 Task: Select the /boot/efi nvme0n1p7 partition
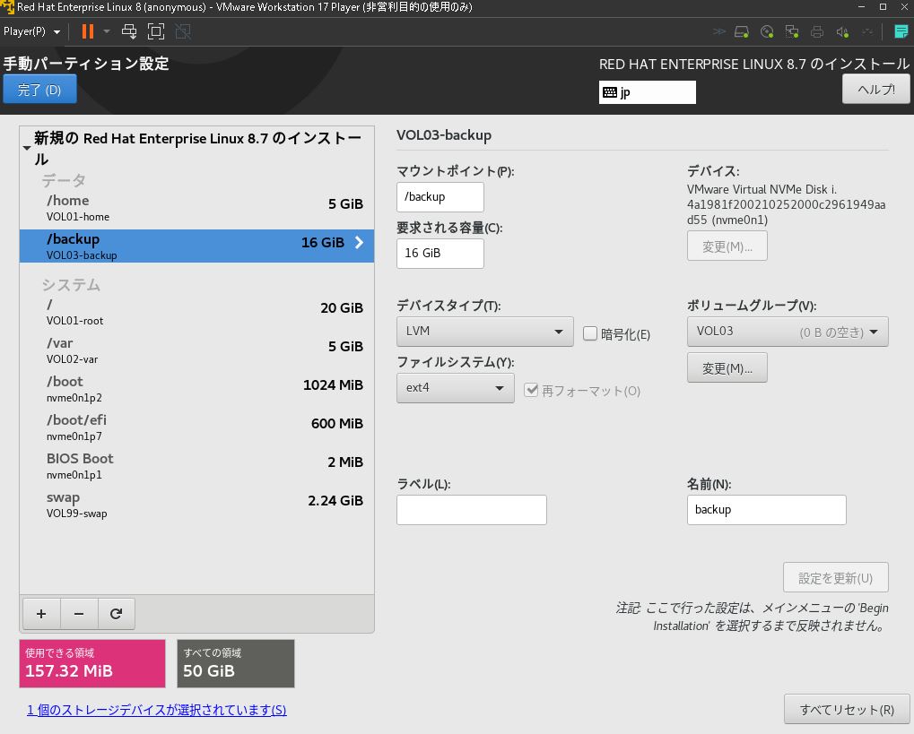(x=197, y=427)
